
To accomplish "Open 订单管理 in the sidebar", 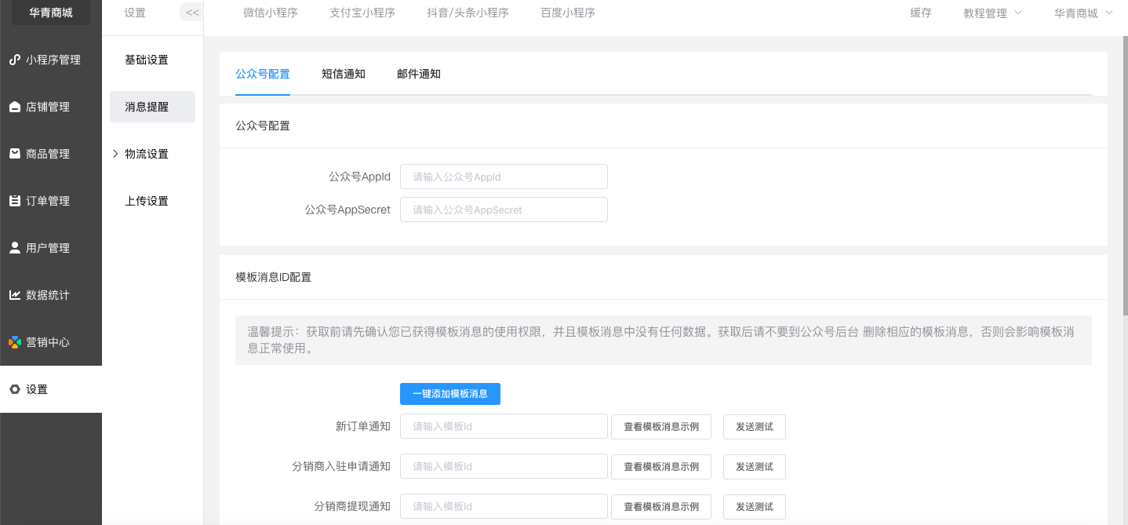I will [x=51, y=201].
